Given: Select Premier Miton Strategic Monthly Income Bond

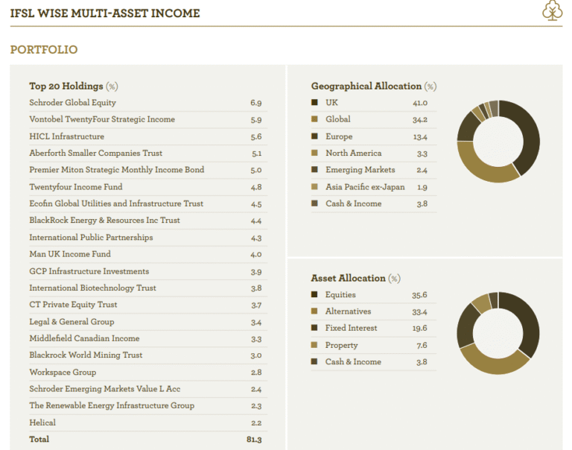Looking at the screenshot, I should click(148, 170).
